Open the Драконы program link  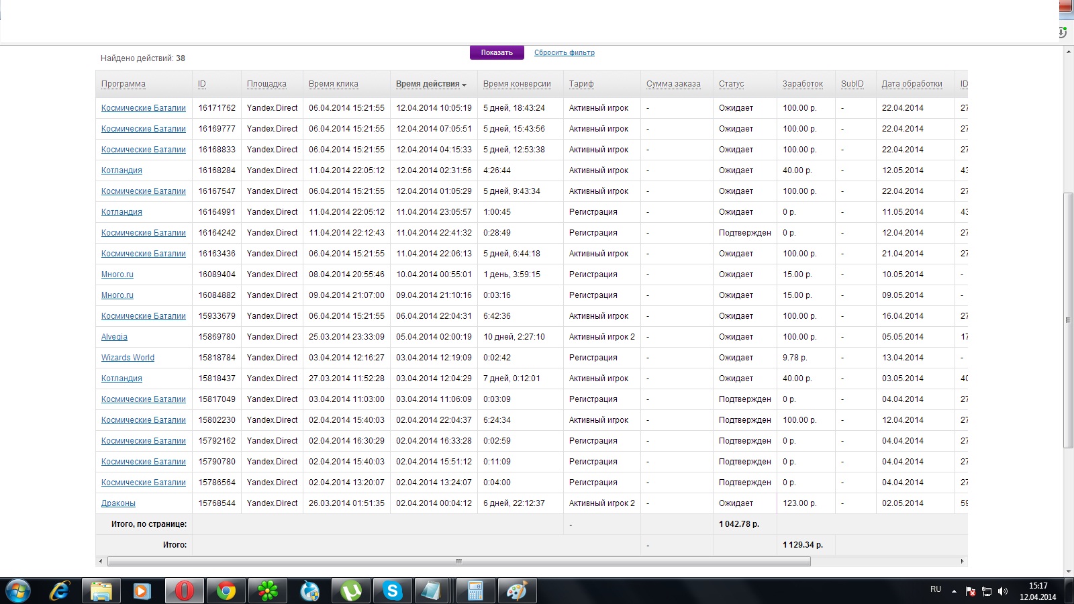pyautogui.click(x=118, y=503)
